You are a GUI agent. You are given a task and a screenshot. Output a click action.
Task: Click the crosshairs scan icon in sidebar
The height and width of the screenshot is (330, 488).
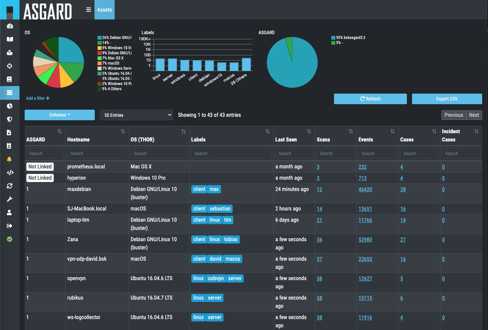(10, 66)
